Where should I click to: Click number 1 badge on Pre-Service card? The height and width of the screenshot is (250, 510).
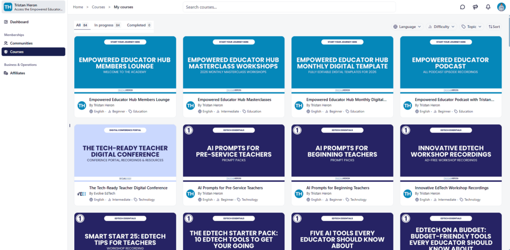(x=189, y=130)
